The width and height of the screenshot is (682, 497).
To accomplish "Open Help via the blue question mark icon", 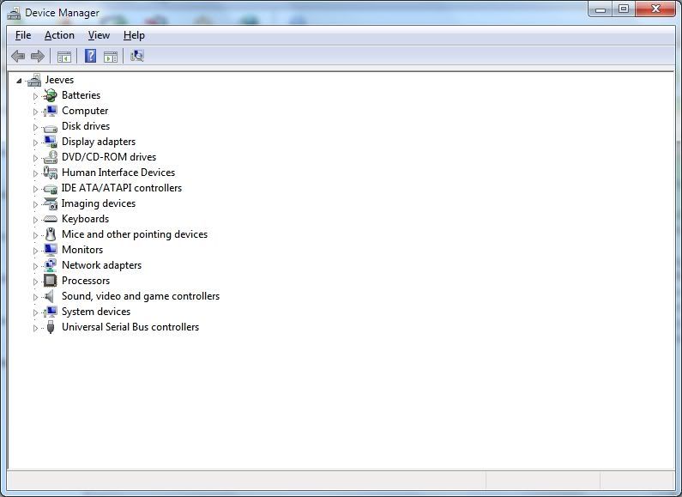I will pos(90,56).
